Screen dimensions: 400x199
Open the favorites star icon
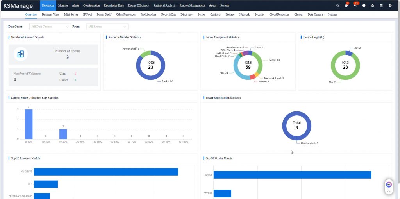373,5
